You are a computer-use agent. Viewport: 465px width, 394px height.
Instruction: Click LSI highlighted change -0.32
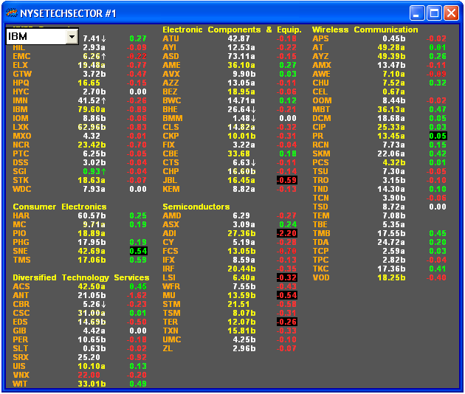(x=287, y=277)
